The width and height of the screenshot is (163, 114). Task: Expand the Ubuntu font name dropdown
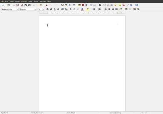click(35, 9)
